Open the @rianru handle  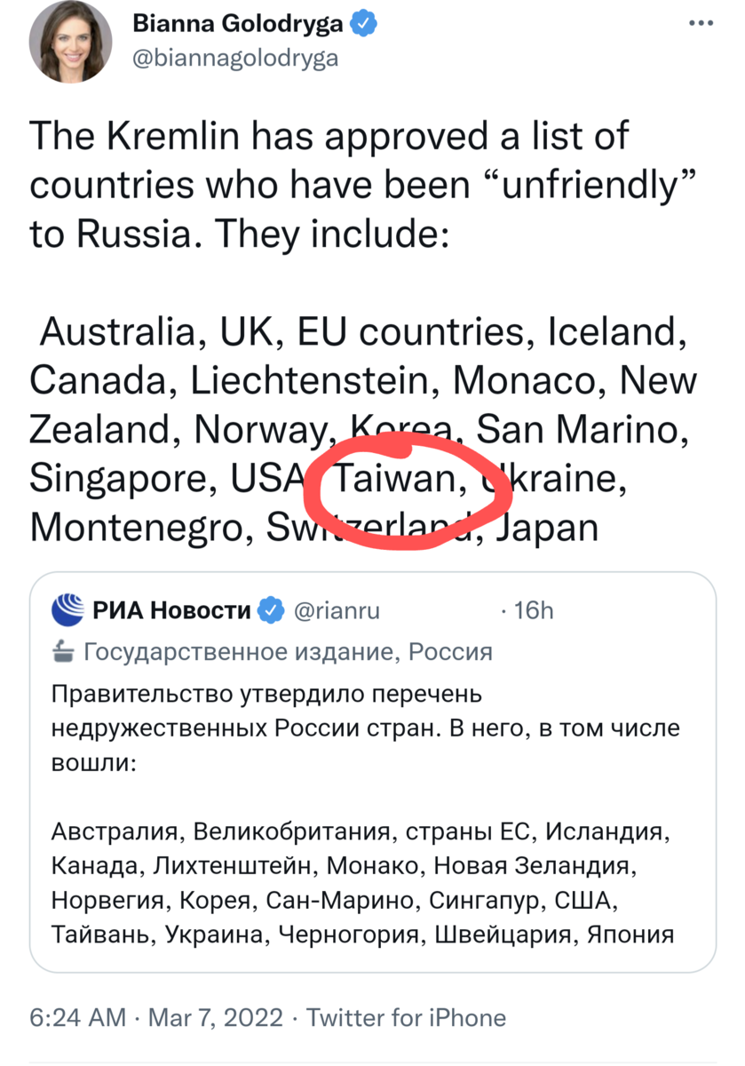click(337, 610)
